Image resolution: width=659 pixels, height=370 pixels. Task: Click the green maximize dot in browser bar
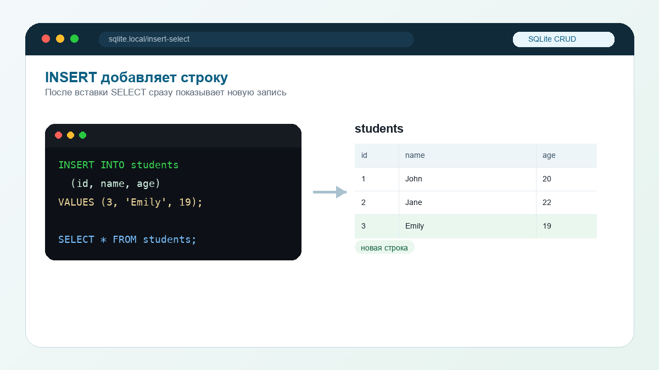tap(75, 39)
